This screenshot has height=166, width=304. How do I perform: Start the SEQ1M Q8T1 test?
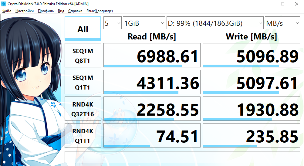(x=83, y=55)
